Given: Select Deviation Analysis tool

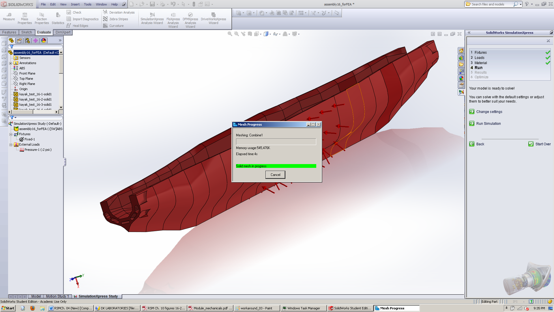Looking at the screenshot, I should point(119,12).
